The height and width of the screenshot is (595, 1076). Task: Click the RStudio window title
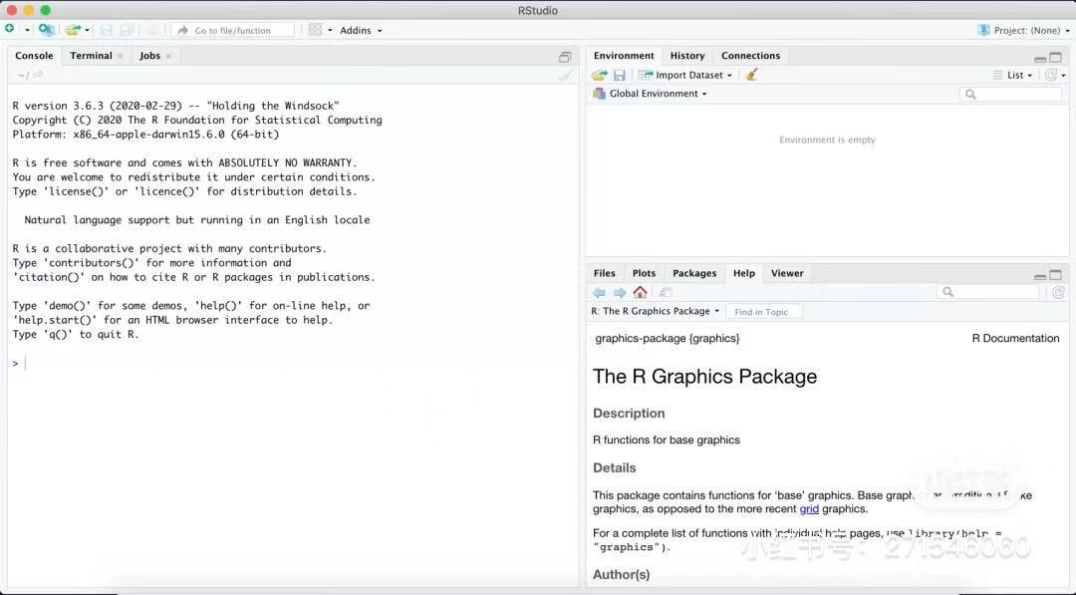click(x=538, y=10)
